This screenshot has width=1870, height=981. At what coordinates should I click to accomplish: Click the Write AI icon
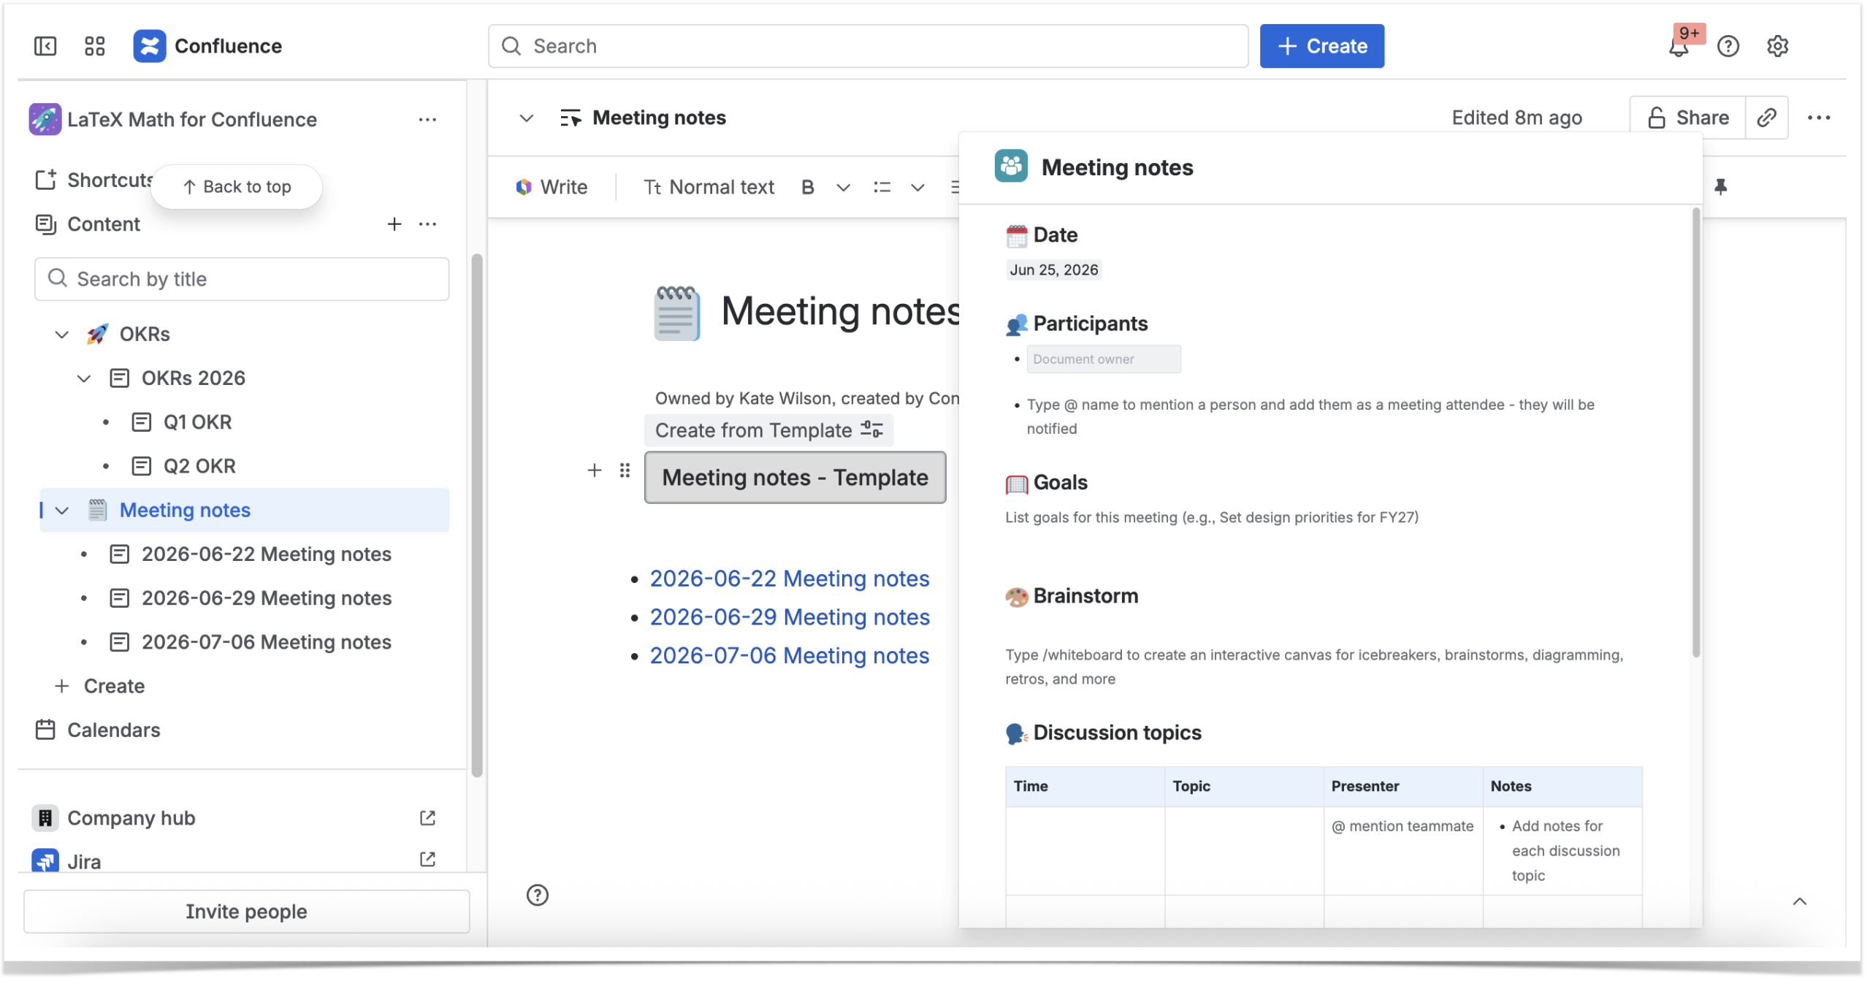[524, 188]
